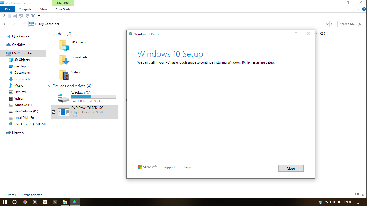The width and height of the screenshot is (367, 206).
Task: Select the Videos folder icon in content area
Action: pos(64,75)
